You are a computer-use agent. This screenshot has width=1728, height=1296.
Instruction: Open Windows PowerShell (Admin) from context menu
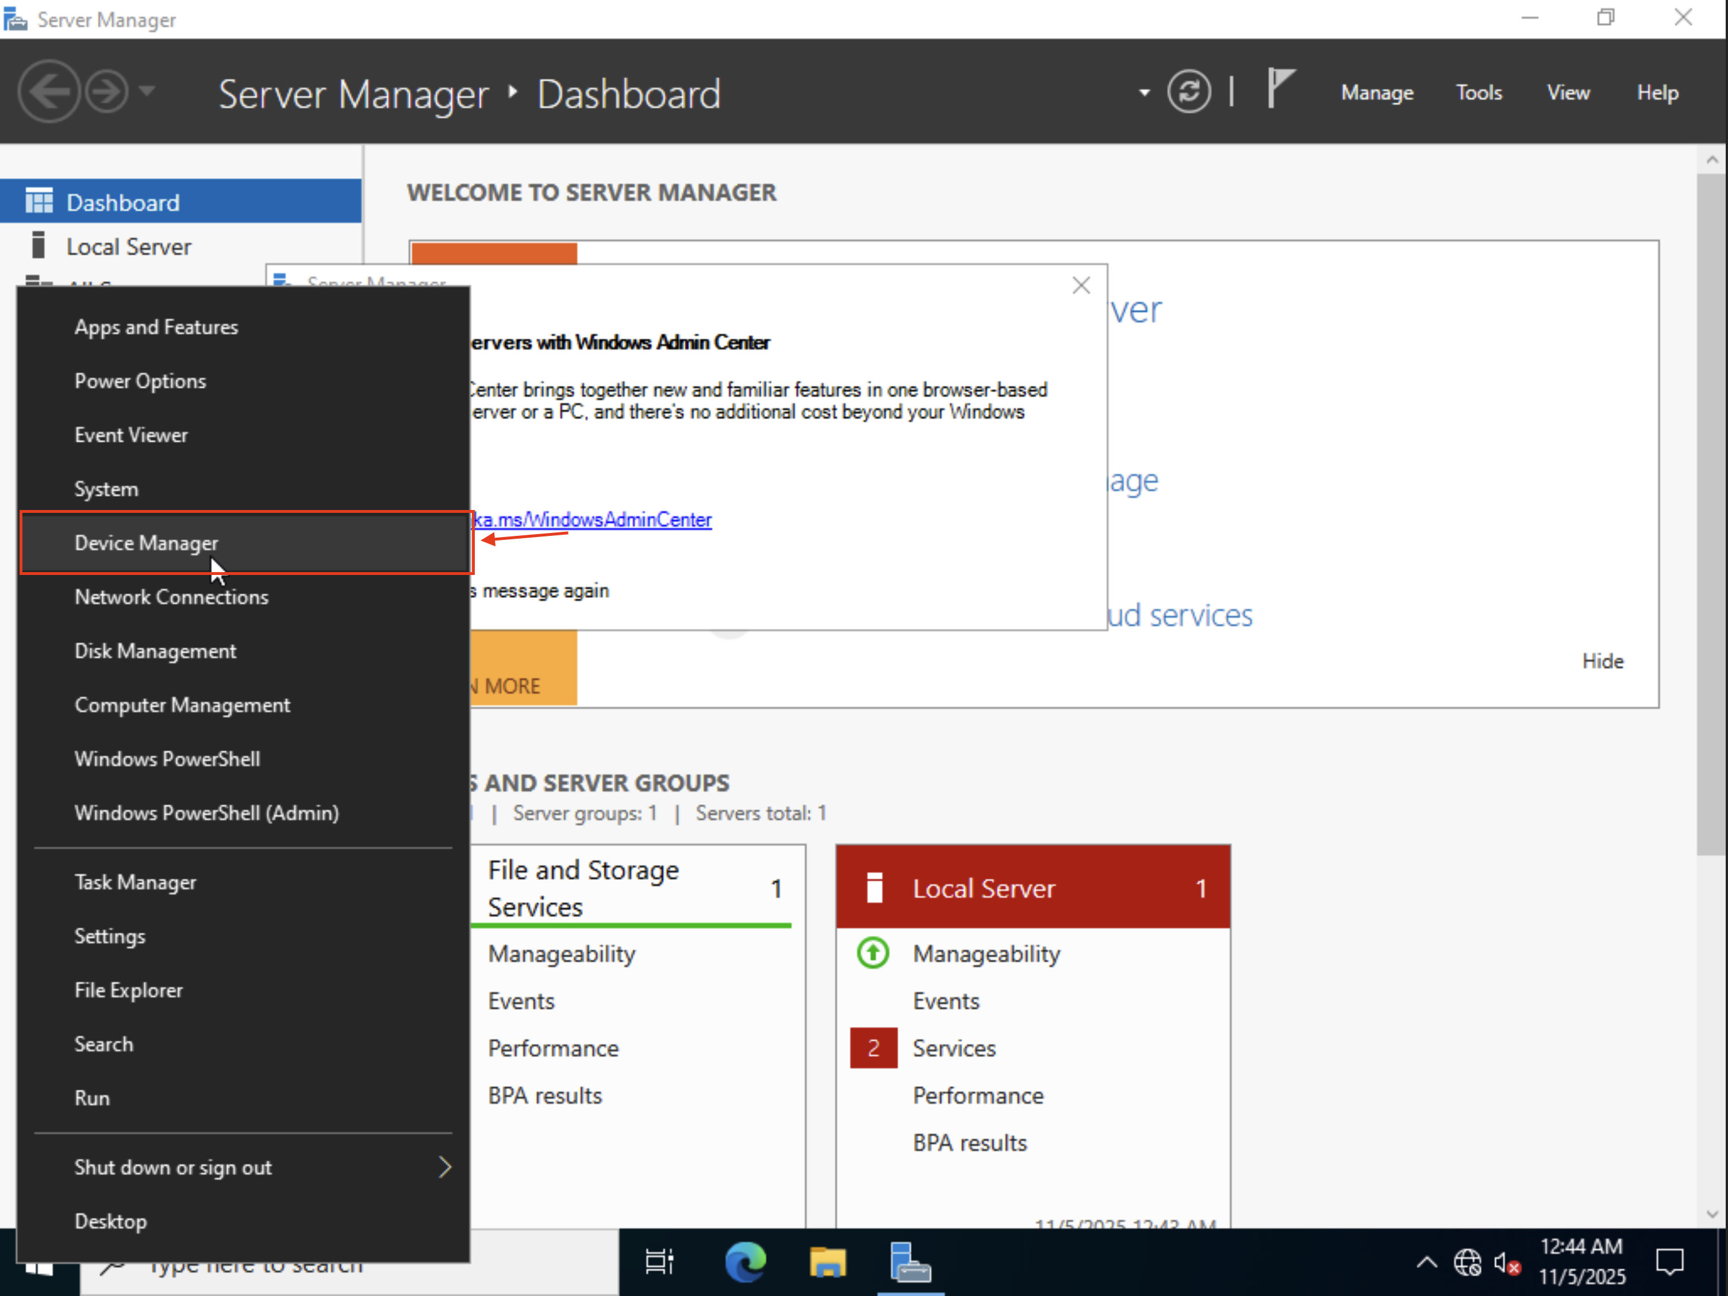click(206, 812)
